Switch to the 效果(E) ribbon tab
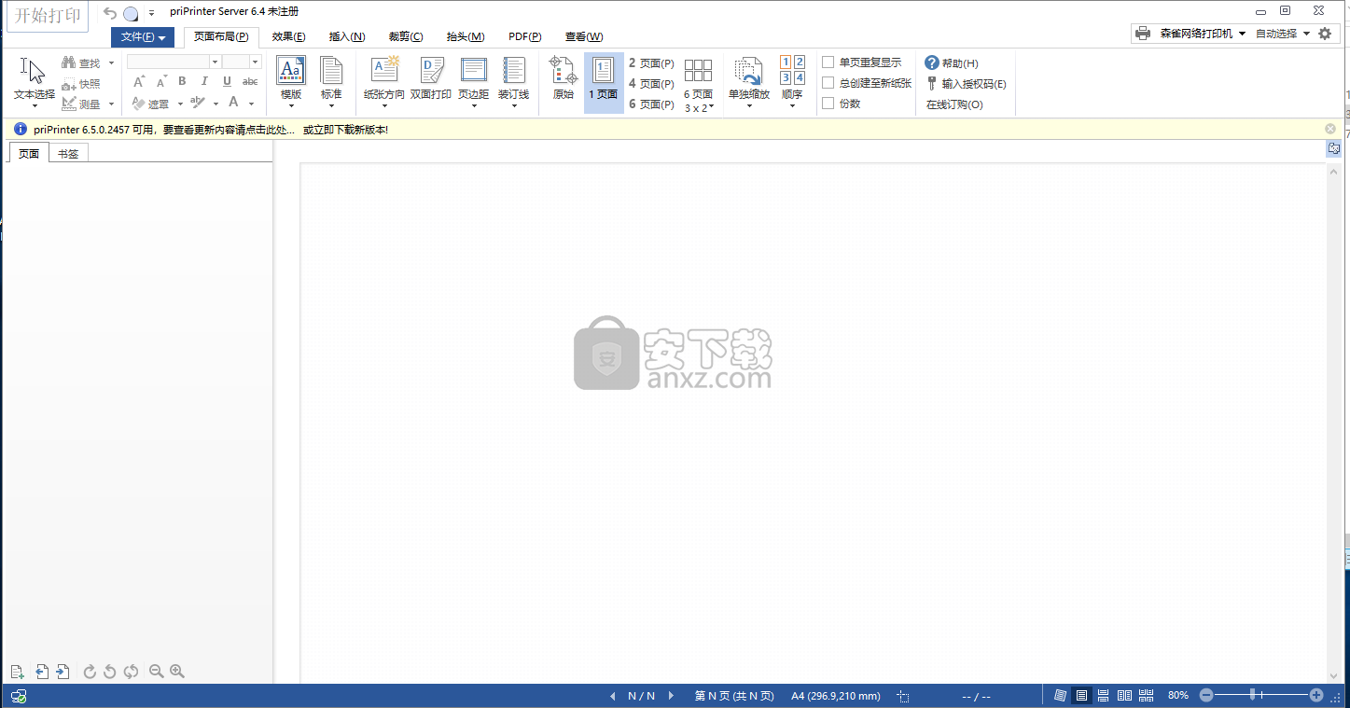Screen dimensions: 1350x708 pos(288,37)
